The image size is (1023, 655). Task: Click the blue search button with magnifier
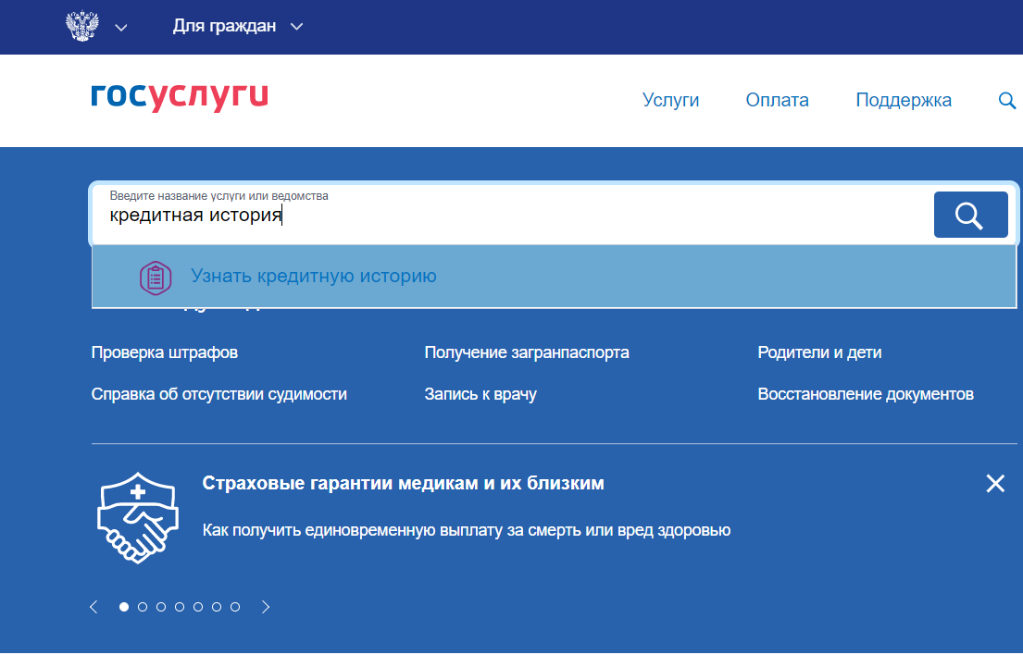(x=971, y=215)
